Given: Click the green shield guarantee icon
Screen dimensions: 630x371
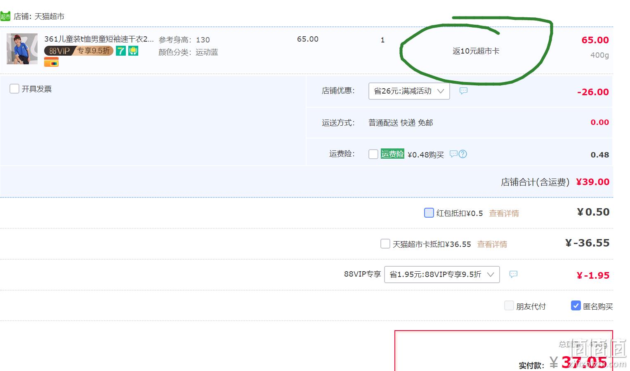Looking at the screenshot, I should click(x=133, y=51).
